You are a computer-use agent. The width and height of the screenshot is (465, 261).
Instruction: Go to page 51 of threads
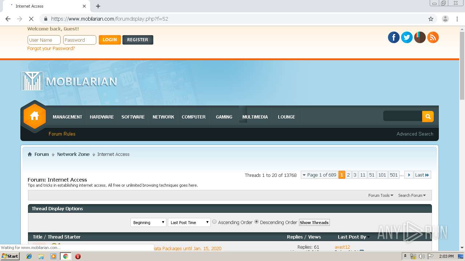pyautogui.click(x=372, y=175)
